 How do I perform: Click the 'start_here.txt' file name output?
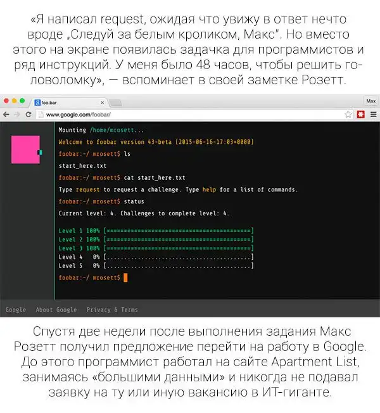tap(82, 166)
